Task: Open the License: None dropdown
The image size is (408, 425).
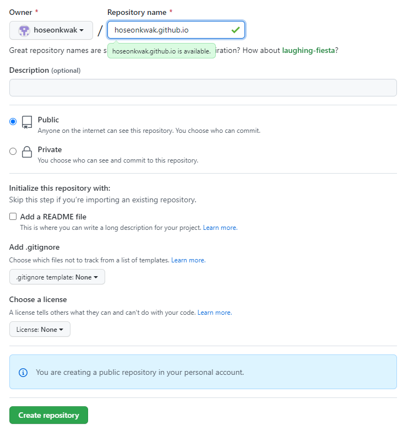Action: [40, 330]
